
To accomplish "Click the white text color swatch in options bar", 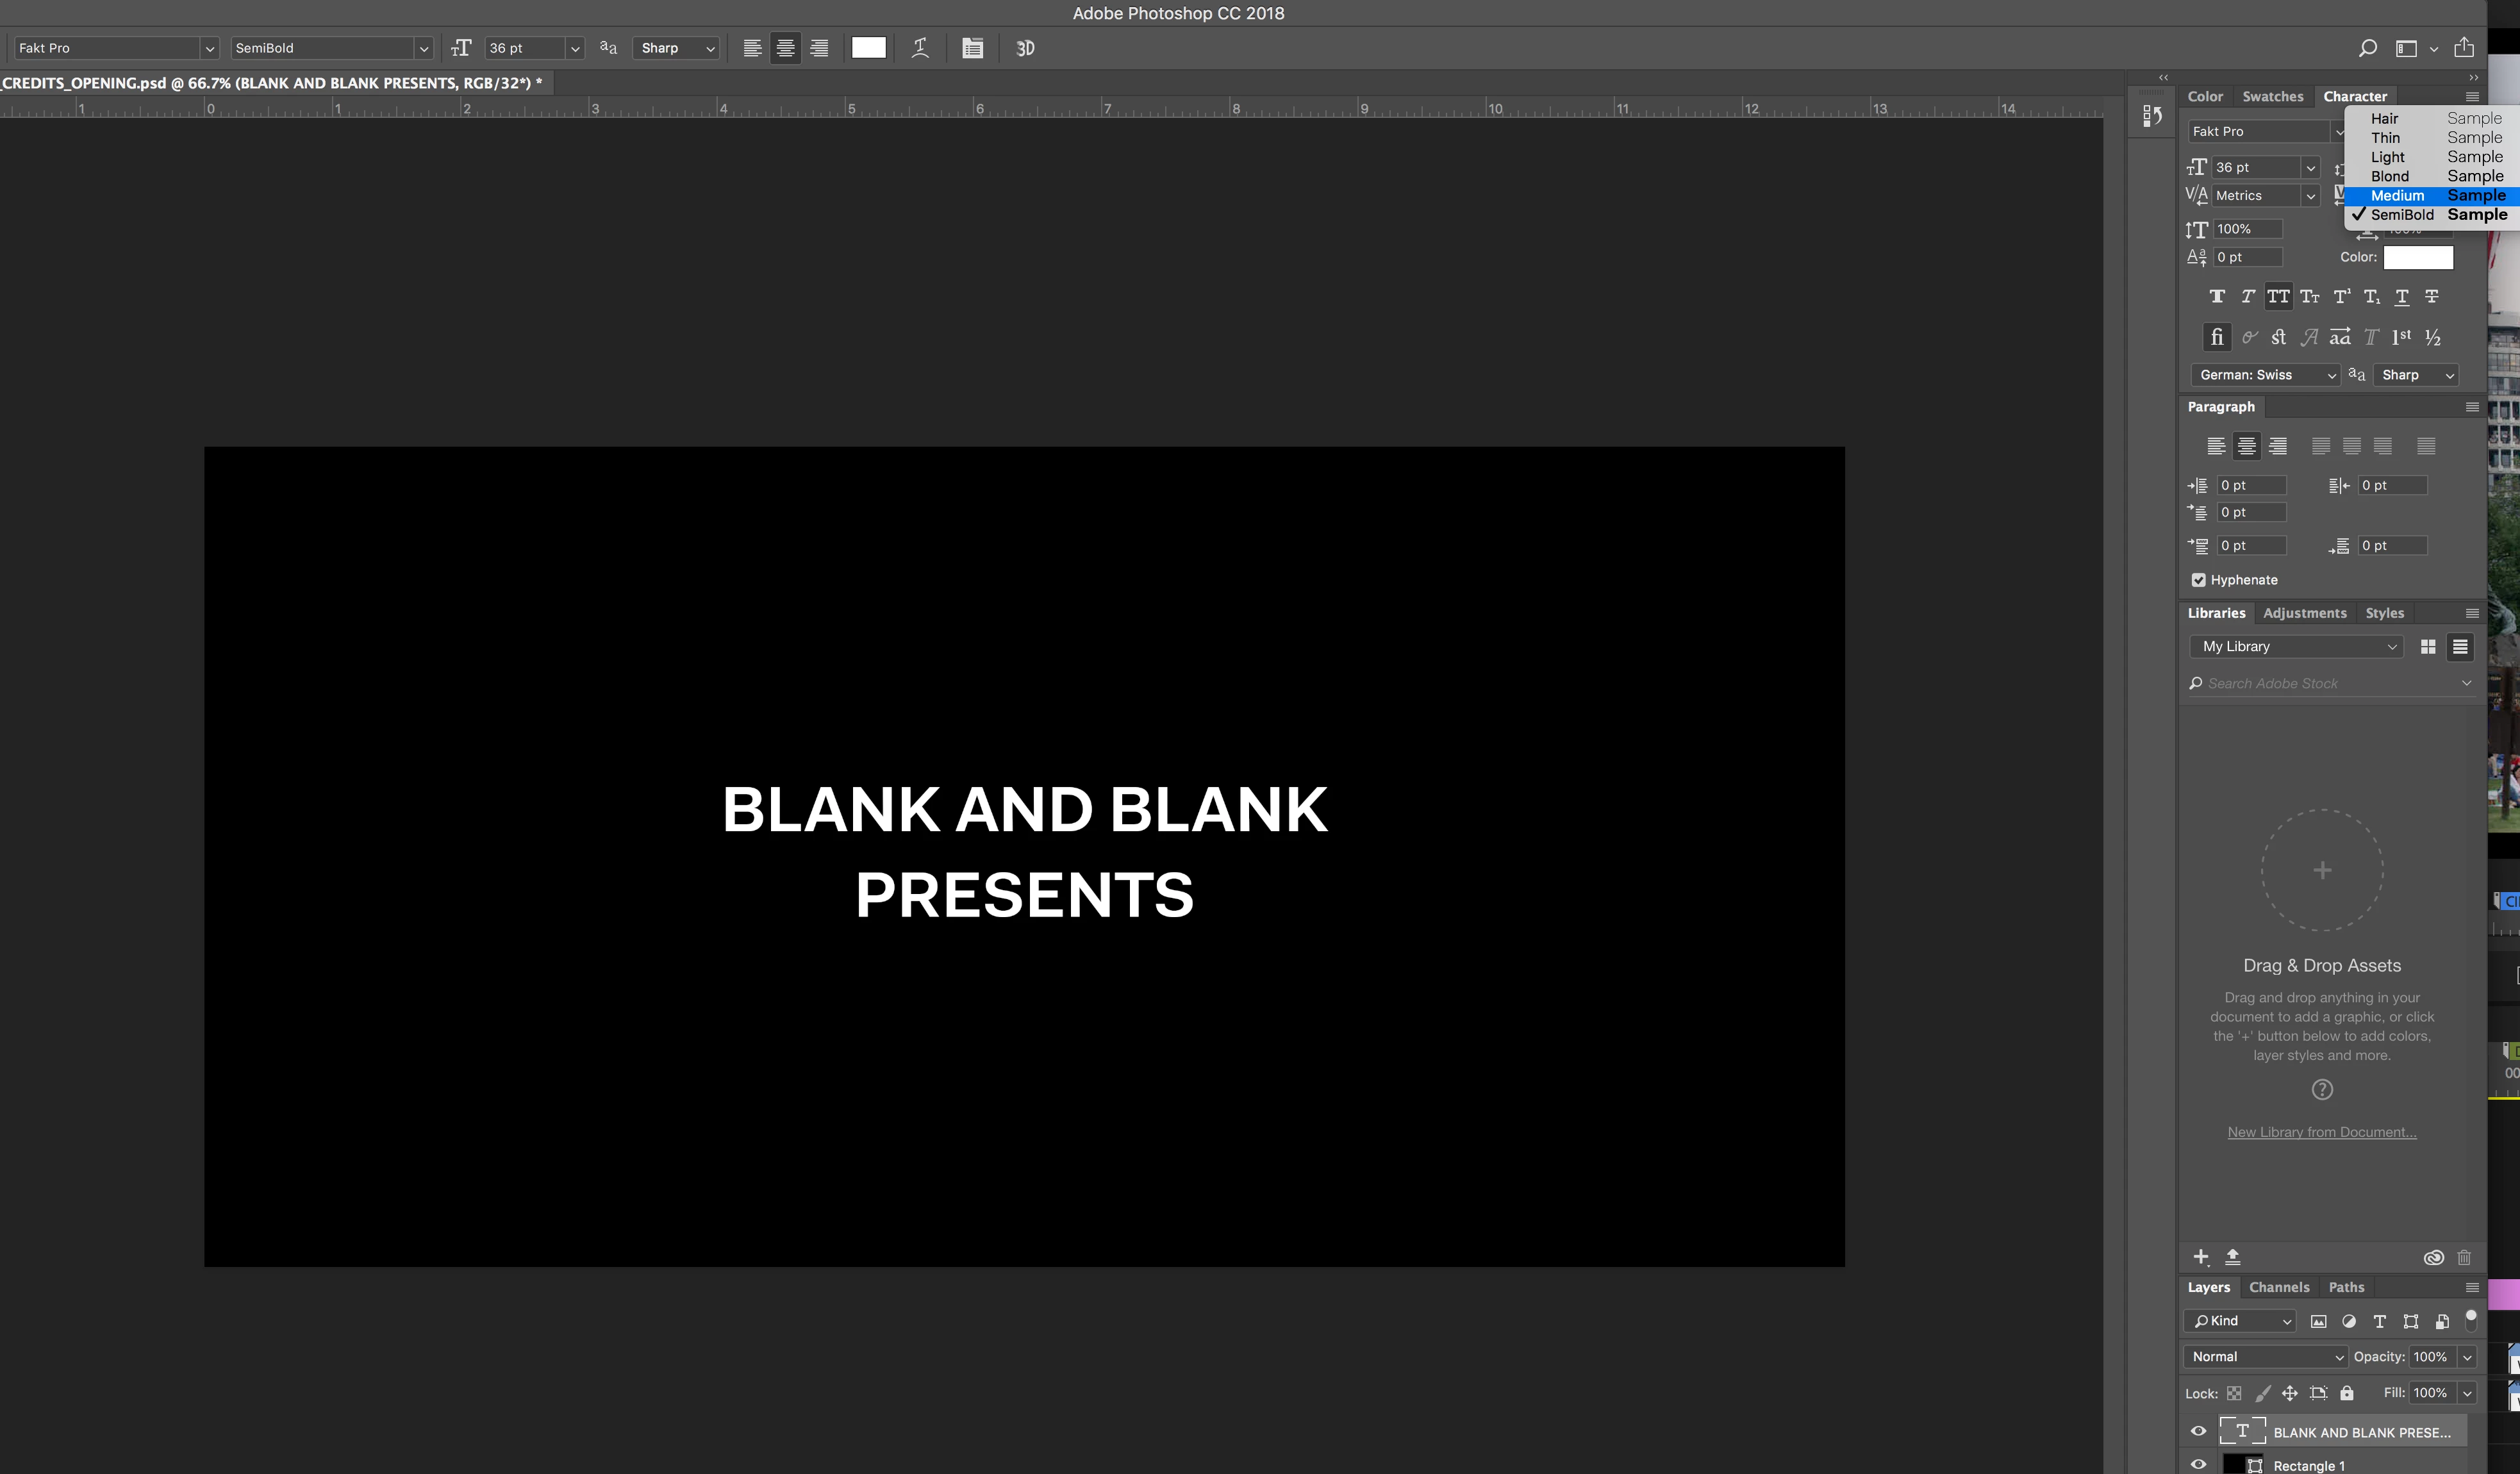I will click(868, 48).
